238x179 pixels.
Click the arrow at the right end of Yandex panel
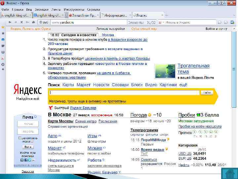[x=234, y=29]
